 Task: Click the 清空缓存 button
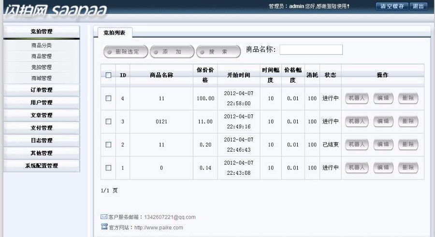coord(392,6)
